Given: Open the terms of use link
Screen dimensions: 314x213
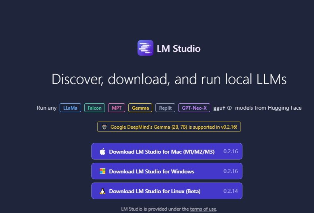Looking at the screenshot, I should [203, 209].
